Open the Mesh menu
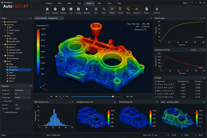 (69, 3)
